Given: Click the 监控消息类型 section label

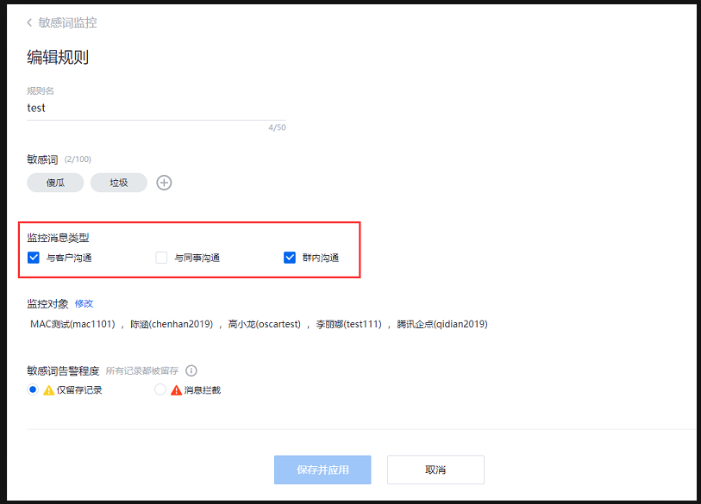Looking at the screenshot, I should coord(58,238).
